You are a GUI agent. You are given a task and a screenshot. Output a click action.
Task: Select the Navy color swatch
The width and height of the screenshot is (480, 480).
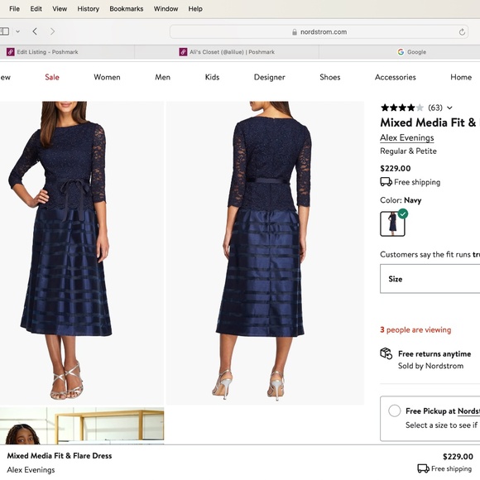click(x=392, y=223)
